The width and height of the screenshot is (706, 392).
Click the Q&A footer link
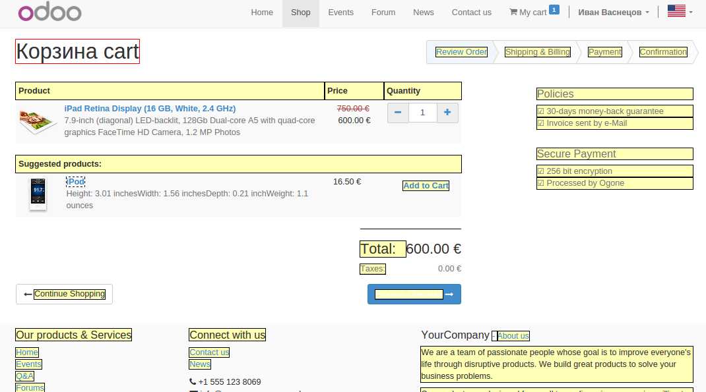[x=24, y=376]
